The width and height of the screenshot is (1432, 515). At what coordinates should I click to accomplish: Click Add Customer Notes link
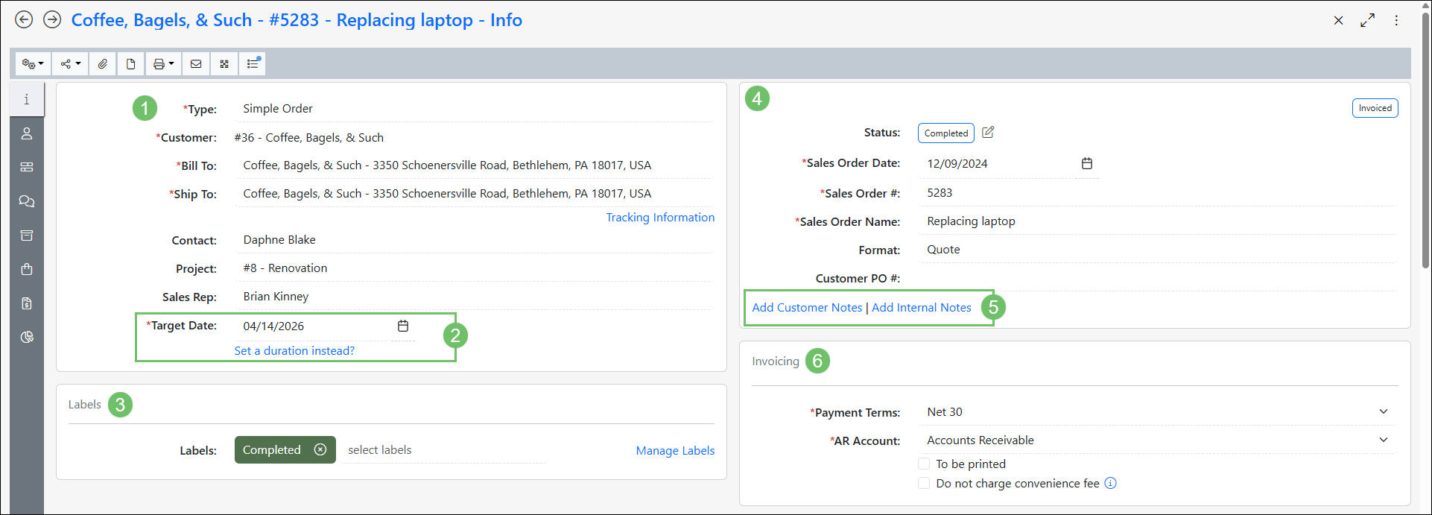pos(807,308)
